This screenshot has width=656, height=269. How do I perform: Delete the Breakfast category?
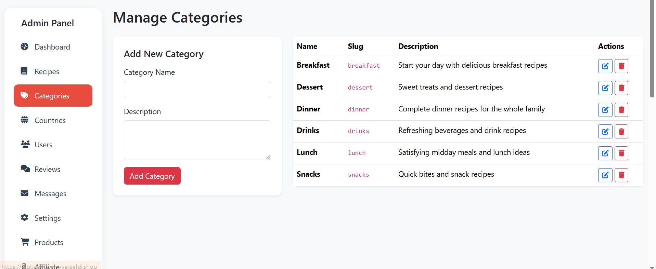coord(621,66)
